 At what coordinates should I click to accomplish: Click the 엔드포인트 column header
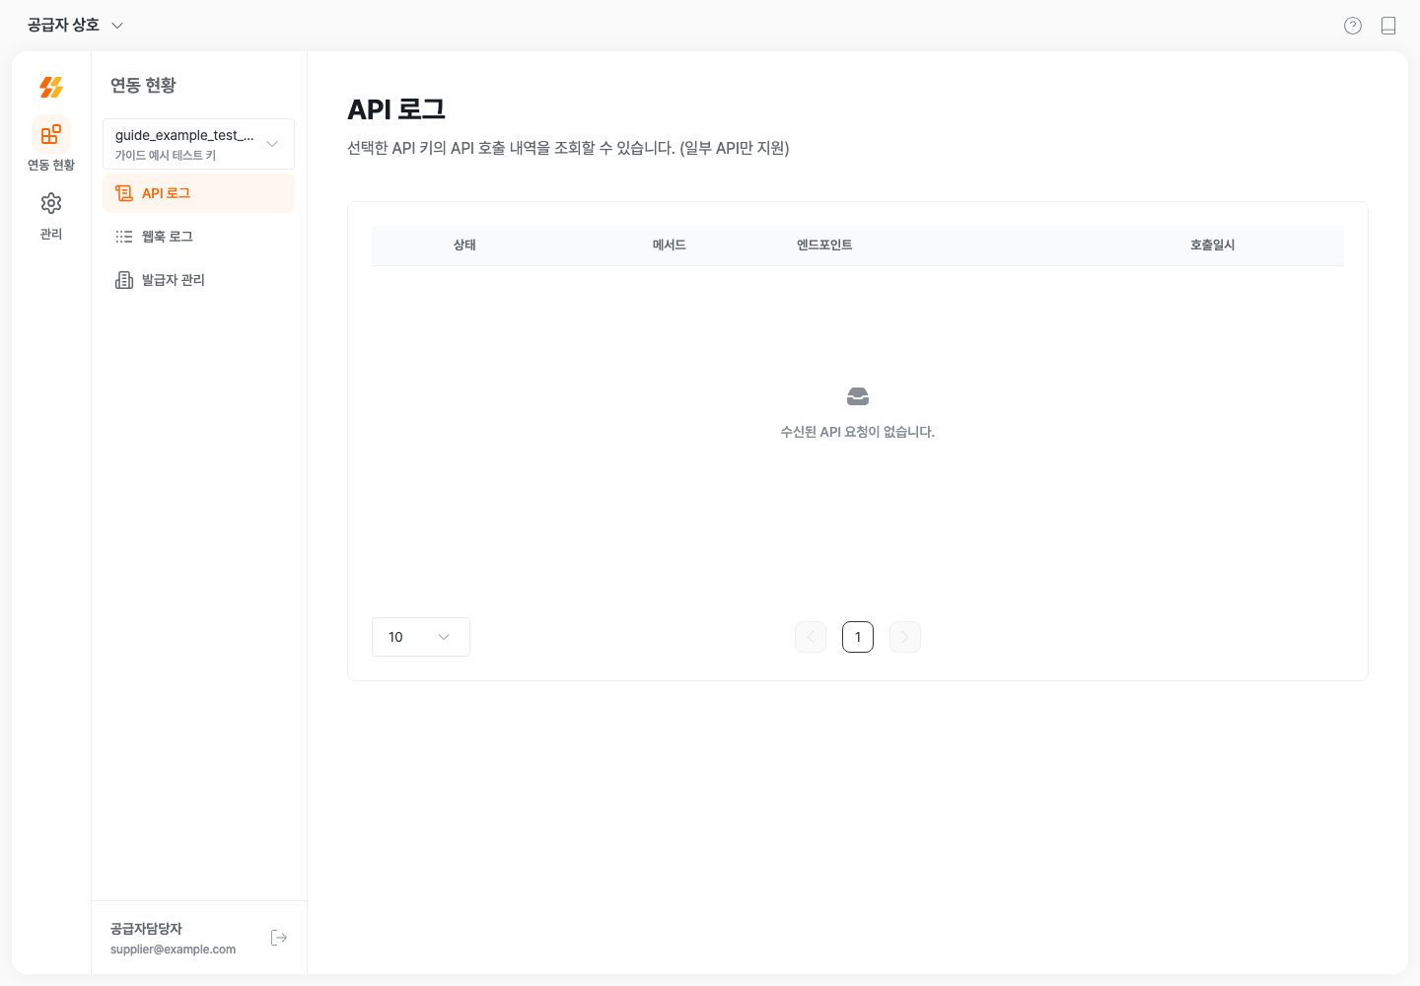(824, 246)
